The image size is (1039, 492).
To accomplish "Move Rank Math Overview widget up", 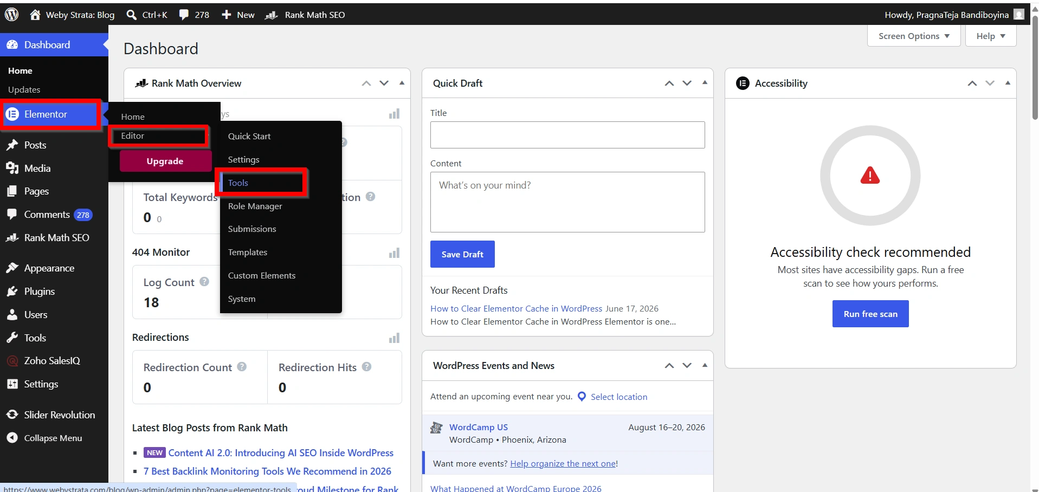I will (x=366, y=83).
